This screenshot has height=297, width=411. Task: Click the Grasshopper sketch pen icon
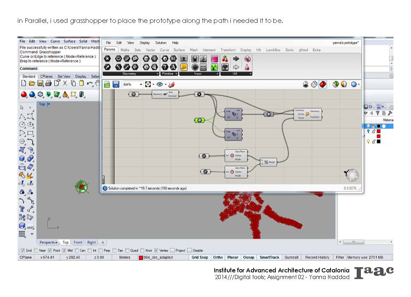(171, 84)
